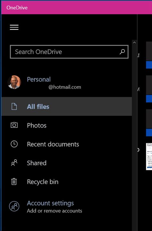Click the scrollbar up arrow
Viewport: 152px width, 231px height.
[x=134, y=42]
